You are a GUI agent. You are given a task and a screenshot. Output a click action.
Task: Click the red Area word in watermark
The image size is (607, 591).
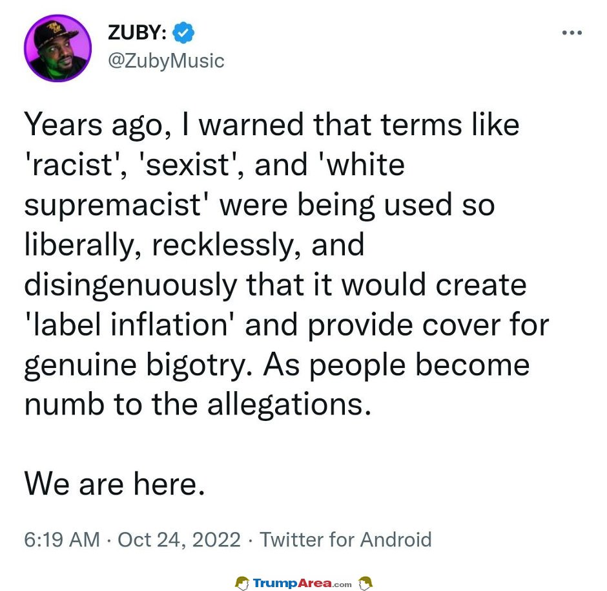tap(314, 583)
